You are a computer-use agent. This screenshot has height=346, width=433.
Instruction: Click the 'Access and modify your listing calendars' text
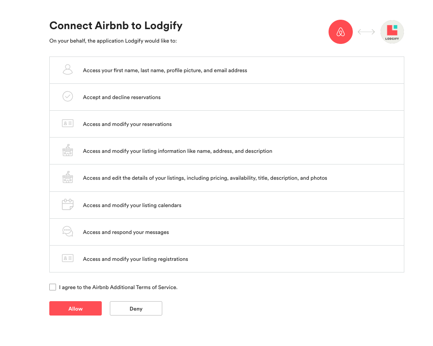pyautogui.click(x=132, y=205)
